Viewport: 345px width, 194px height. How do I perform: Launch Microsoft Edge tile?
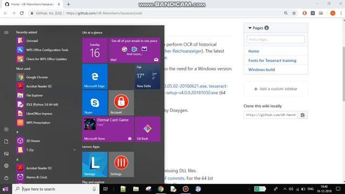(x=95, y=77)
